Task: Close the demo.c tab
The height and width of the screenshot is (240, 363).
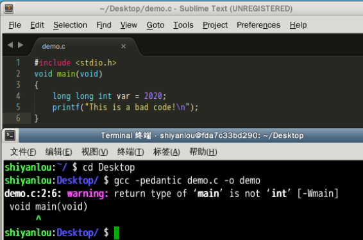Action: 123,46
